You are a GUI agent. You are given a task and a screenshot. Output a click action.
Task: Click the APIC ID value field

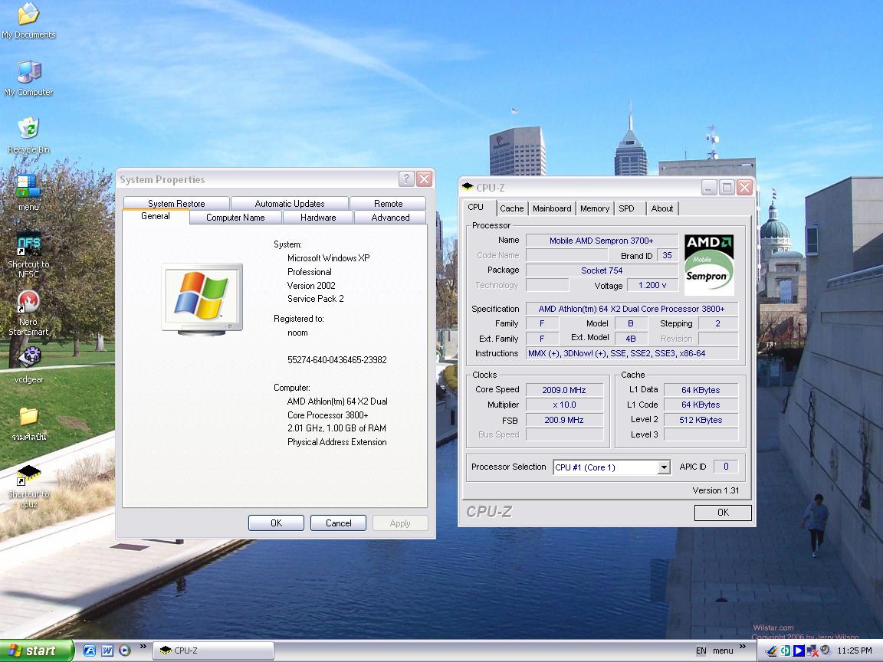click(726, 467)
